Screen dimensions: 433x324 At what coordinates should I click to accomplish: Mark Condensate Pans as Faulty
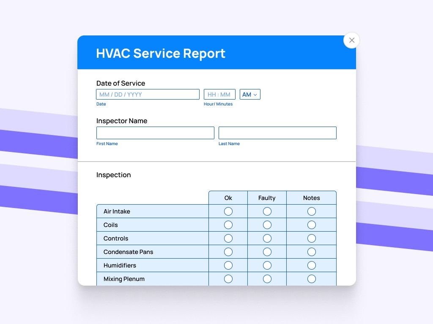[267, 252]
